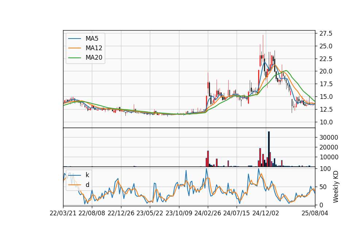
Task: Click the Weekly KD axis label
Action: coord(335,187)
